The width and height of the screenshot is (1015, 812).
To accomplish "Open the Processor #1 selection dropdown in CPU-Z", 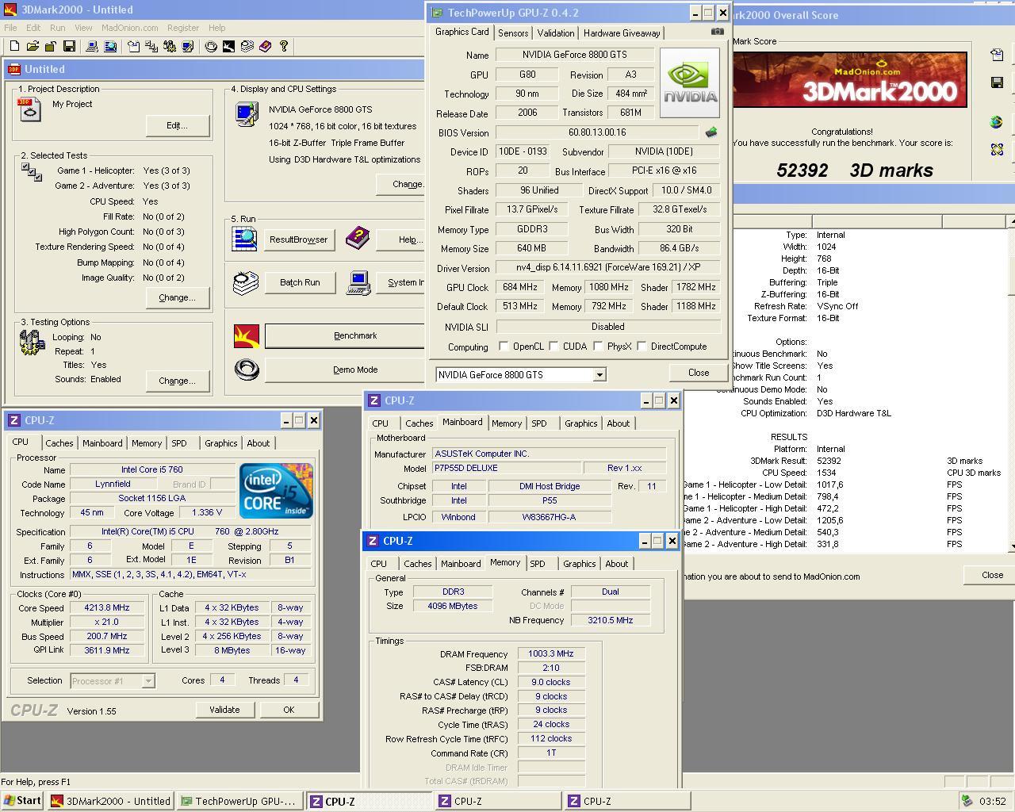I will point(147,681).
